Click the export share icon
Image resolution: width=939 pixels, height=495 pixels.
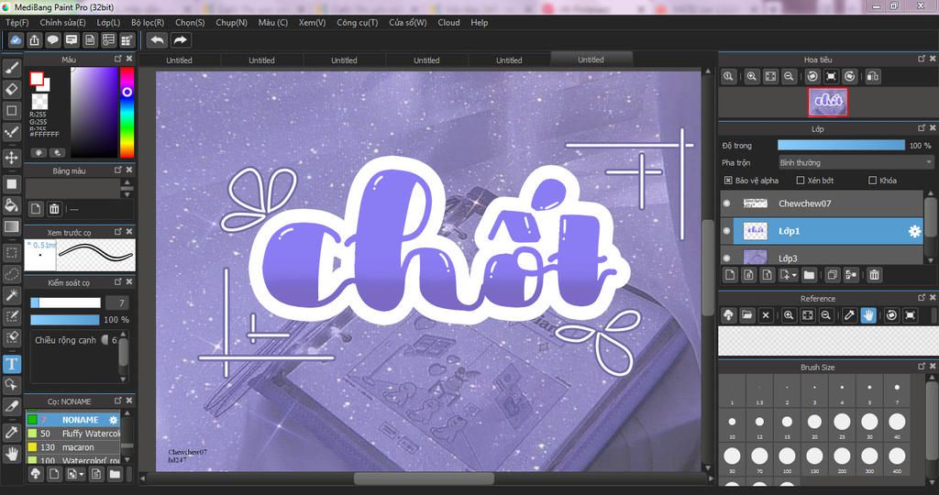click(34, 40)
